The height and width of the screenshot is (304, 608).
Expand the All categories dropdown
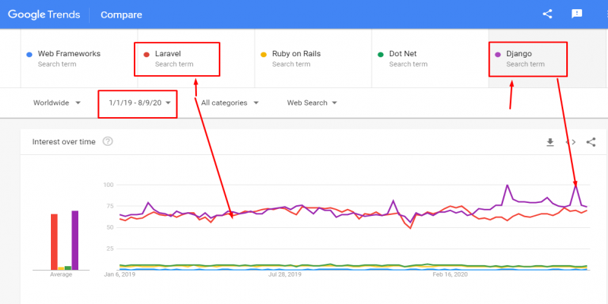pos(230,103)
